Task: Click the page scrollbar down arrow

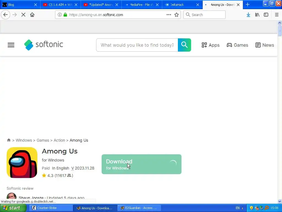Action: 280,201
